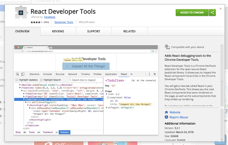The height and width of the screenshot is (145, 228).
Task: Click the more tabs chevron icon
Action: pos(131,74)
